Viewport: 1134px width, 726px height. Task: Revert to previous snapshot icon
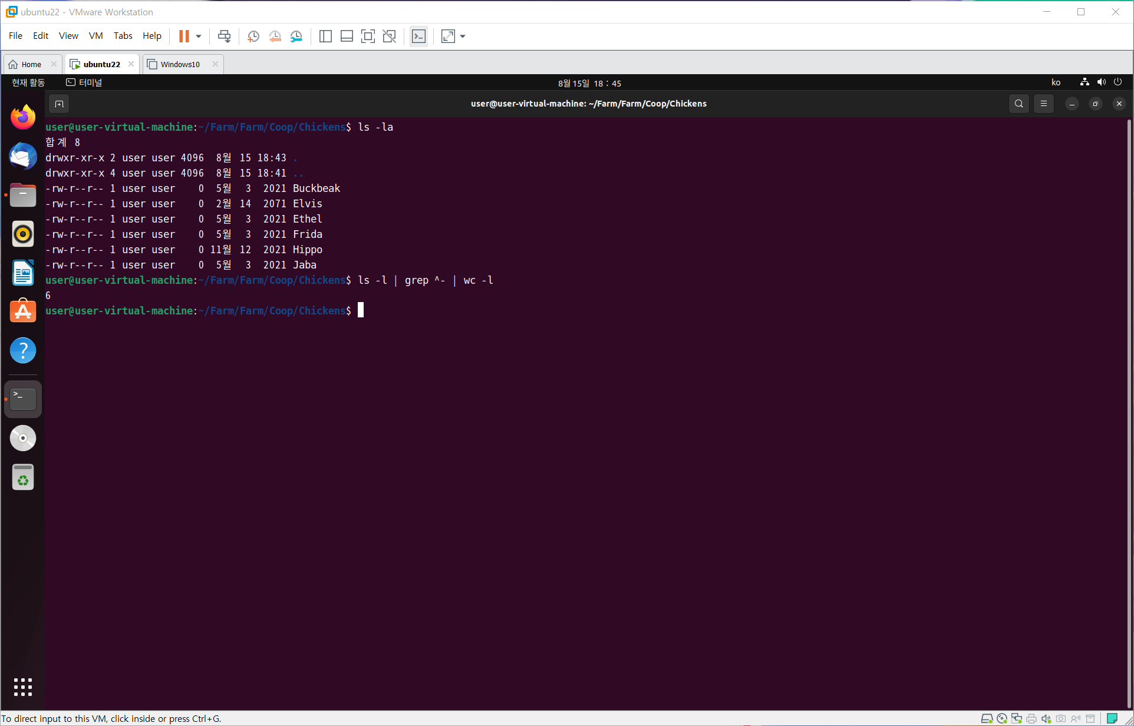point(275,37)
